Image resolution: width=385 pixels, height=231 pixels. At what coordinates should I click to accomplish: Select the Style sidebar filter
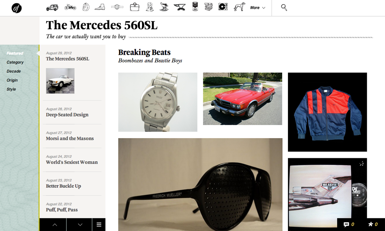click(x=11, y=89)
